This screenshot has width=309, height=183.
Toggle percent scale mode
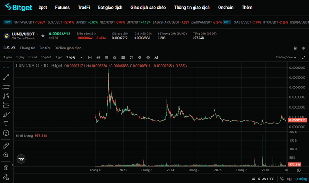click(282, 179)
